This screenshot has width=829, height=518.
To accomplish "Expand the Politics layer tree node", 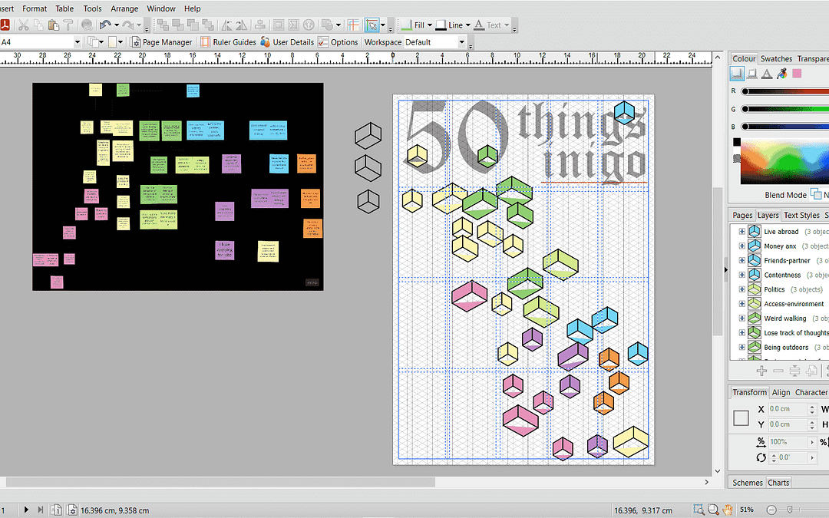I will click(x=741, y=289).
